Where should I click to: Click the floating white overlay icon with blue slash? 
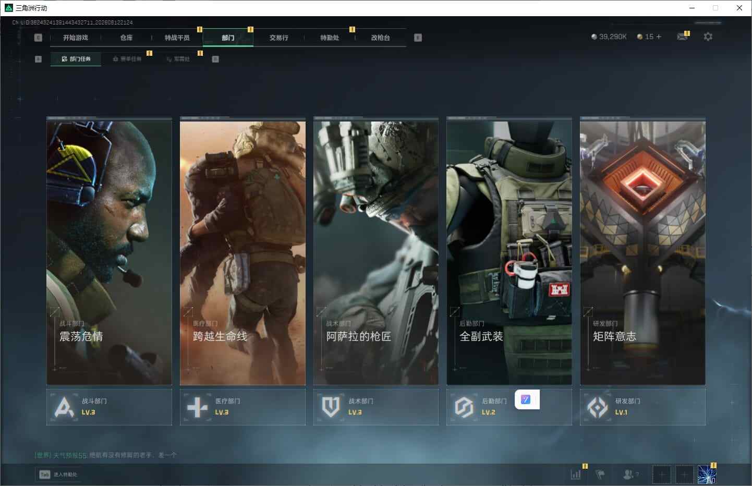click(526, 399)
